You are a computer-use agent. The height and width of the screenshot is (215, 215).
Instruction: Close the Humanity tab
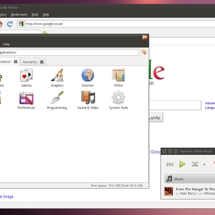click(42, 62)
